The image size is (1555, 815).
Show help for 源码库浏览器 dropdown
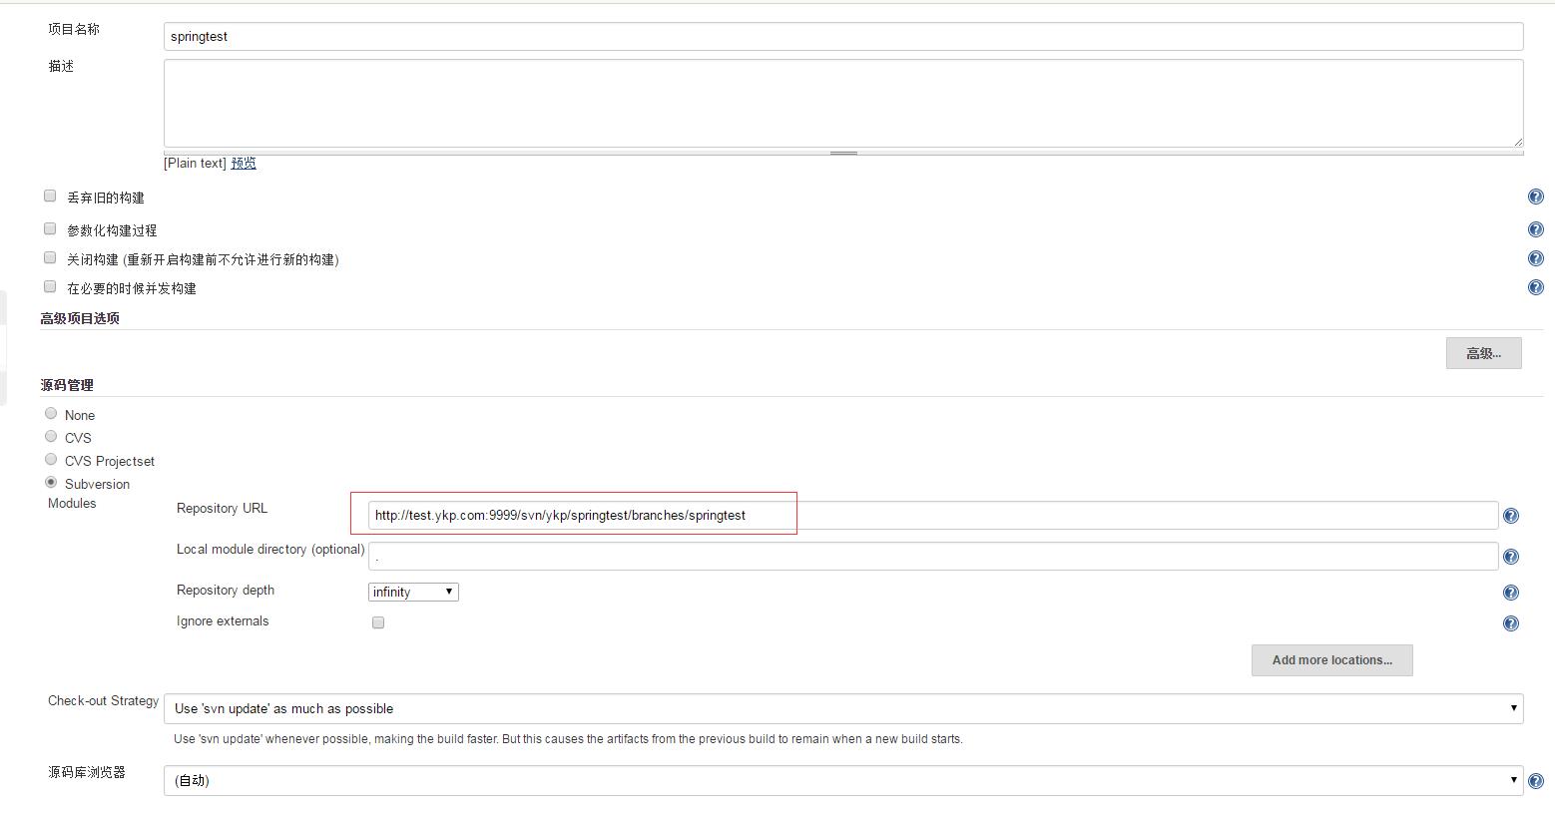[x=1535, y=781]
